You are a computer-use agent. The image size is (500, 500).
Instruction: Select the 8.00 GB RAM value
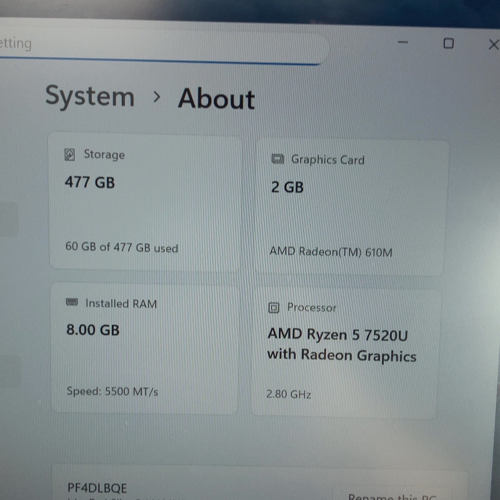[93, 330]
